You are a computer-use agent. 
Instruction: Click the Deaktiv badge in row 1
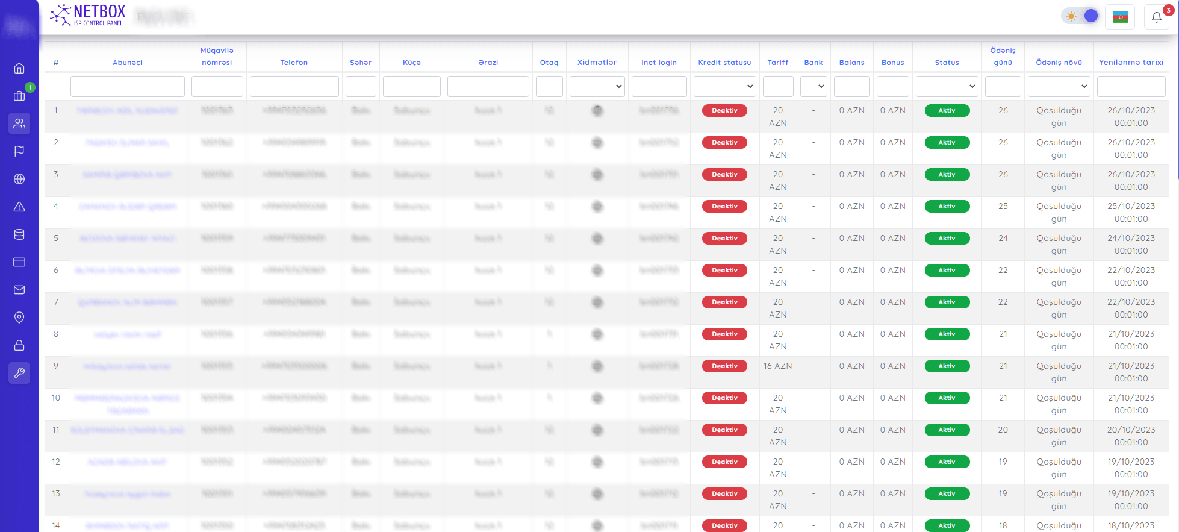pyautogui.click(x=724, y=111)
